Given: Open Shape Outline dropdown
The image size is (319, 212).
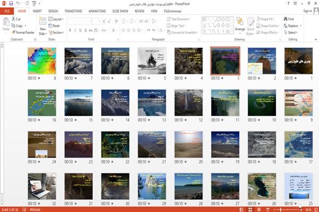Looking at the screenshot, I should 268,26.
